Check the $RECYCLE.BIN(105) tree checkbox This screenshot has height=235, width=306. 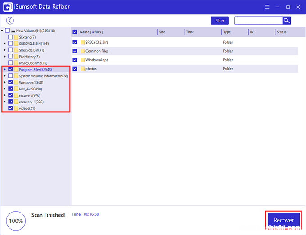tap(10, 43)
